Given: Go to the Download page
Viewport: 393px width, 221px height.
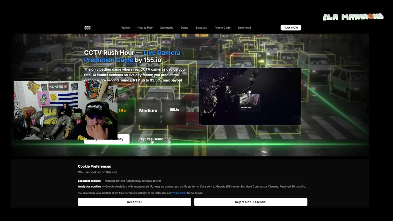Looking at the screenshot, I should pos(244,28).
